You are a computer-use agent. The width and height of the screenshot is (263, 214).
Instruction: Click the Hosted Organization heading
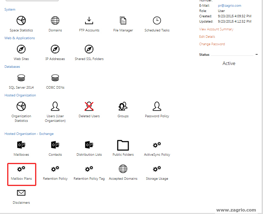coord(20,95)
